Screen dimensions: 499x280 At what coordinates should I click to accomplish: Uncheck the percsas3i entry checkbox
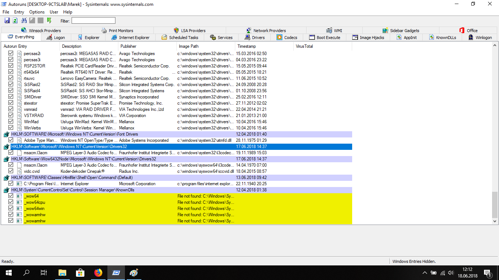11,60
